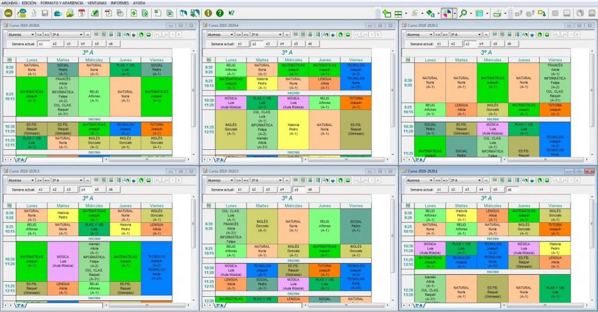598x312 pixels.
Task: Open the INFORMES menu
Action: pyautogui.click(x=119, y=3)
